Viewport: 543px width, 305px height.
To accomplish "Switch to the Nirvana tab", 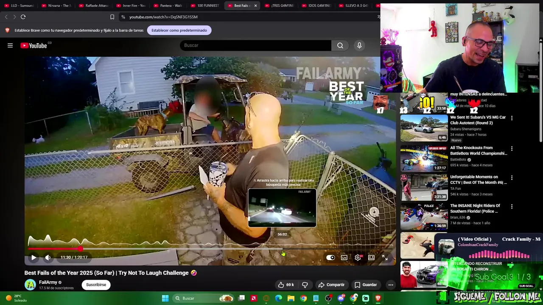I will click(56, 6).
